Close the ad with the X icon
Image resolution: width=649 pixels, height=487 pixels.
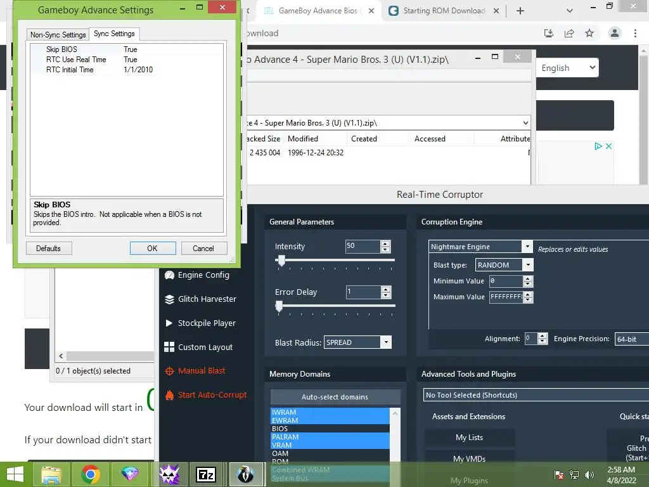click(x=608, y=146)
